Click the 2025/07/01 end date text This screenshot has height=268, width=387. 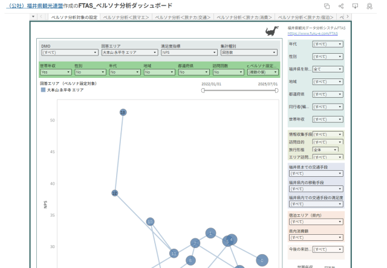(x=268, y=85)
